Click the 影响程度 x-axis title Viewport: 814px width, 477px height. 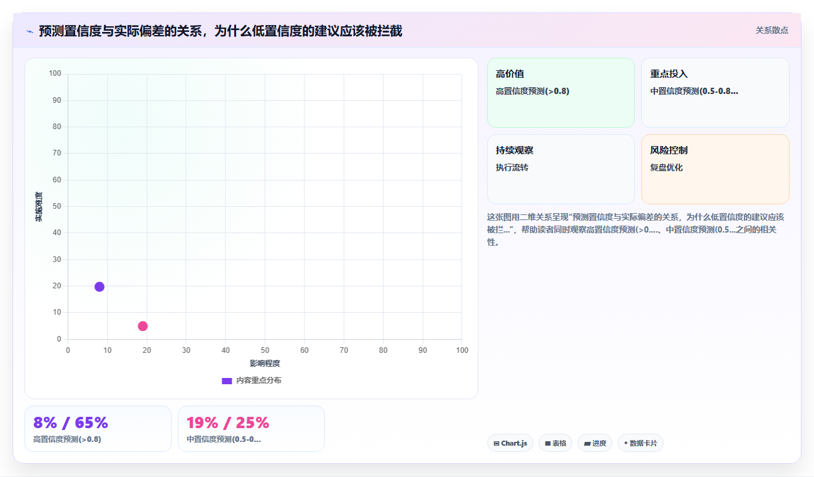point(265,364)
